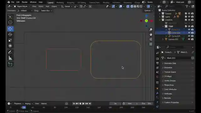The width and height of the screenshot is (201, 113).
Task: Activate the Move tool
Action: pyautogui.click(x=10, y=29)
